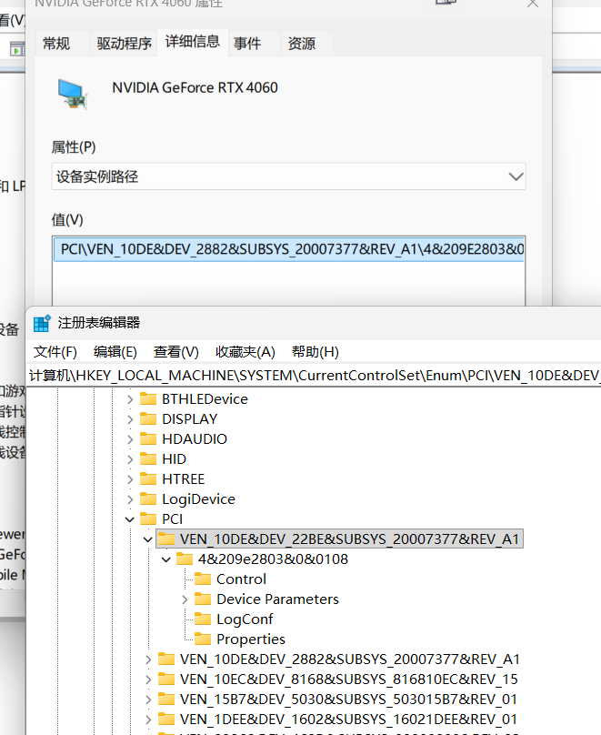
Task: Switch to the 常规 tab
Action: tap(56, 44)
